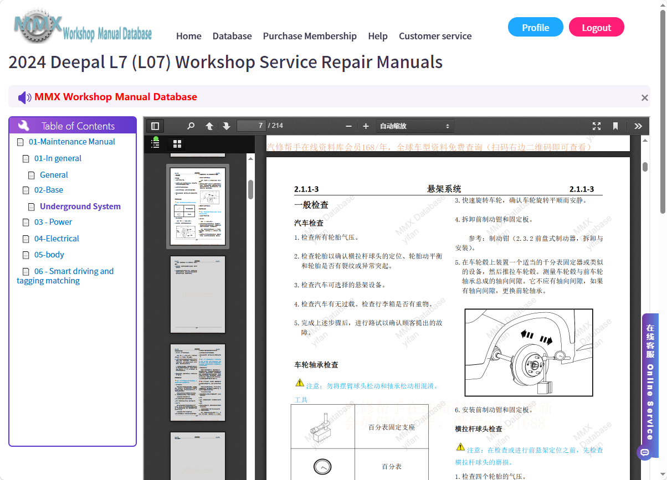Open 01-In general section
Image resolution: width=667 pixels, height=480 pixels.
click(58, 158)
